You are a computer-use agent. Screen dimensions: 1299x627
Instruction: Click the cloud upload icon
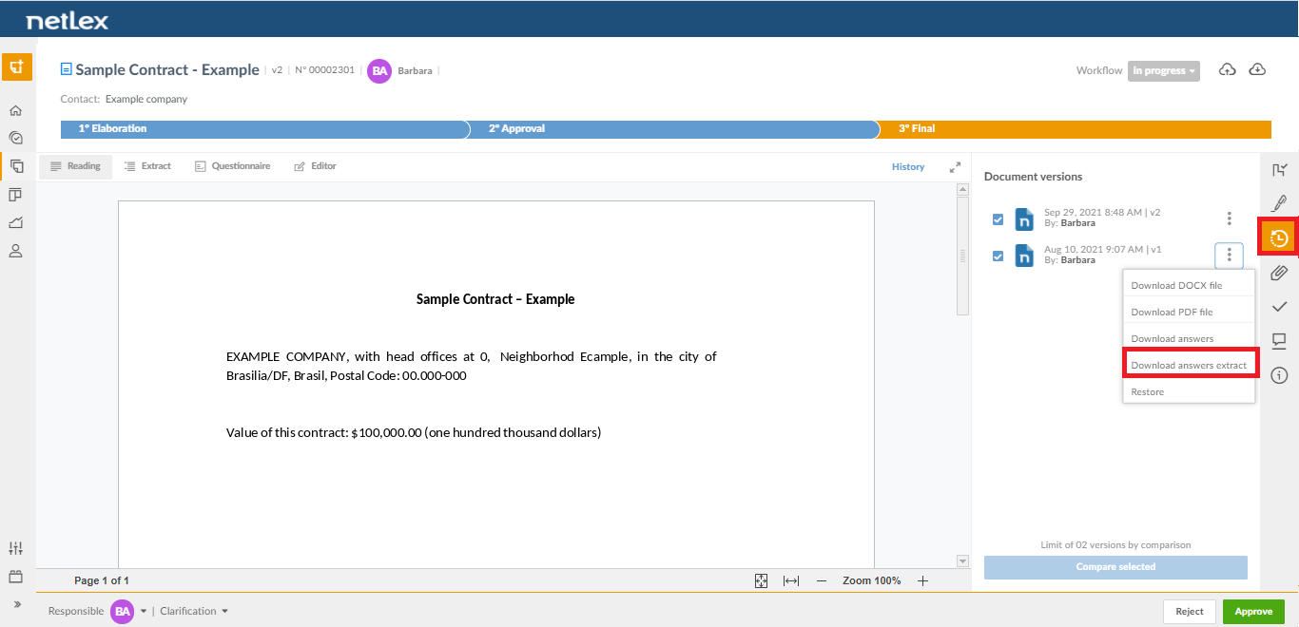tap(1228, 69)
